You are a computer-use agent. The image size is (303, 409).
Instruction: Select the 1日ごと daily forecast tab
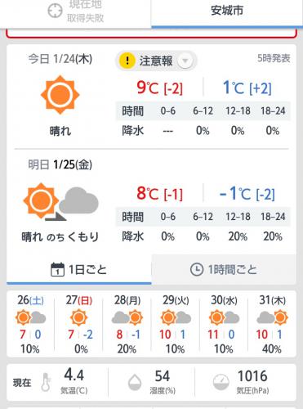[79, 269]
